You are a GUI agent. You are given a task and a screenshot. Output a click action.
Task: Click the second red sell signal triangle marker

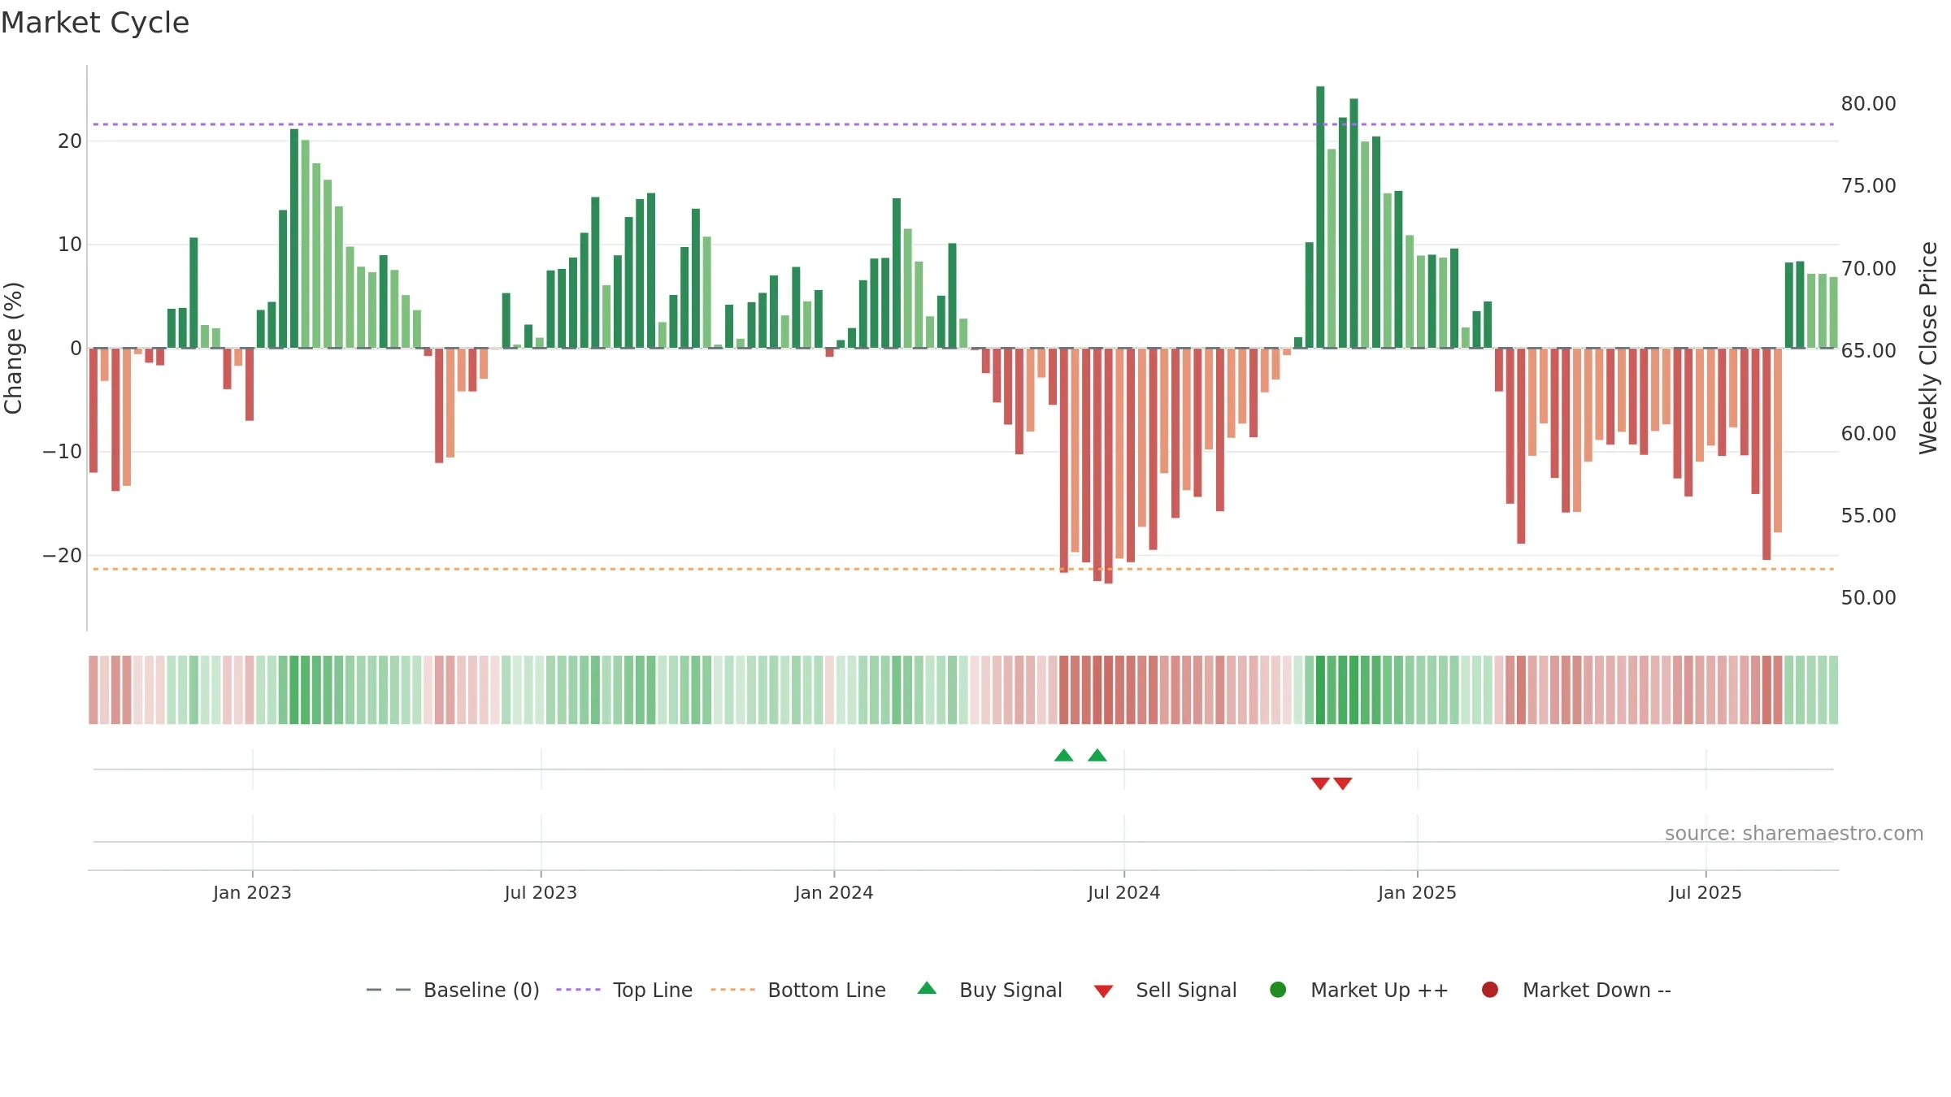click(x=1343, y=783)
